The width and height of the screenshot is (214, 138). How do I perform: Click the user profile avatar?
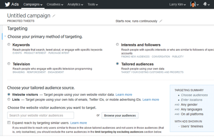pos(193,4)
